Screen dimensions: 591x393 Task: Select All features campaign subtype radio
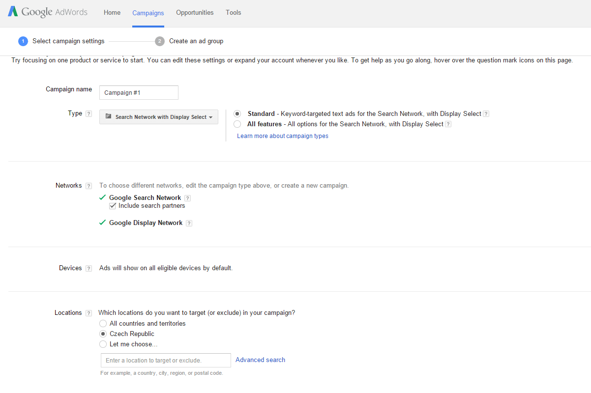point(237,124)
